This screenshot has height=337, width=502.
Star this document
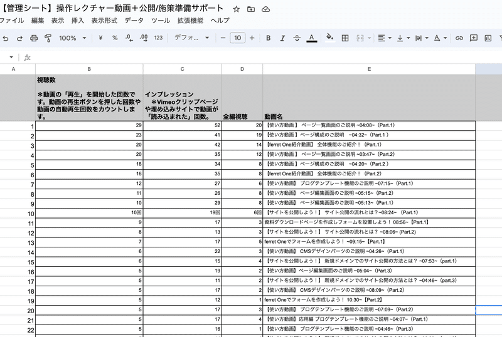[x=237, y=9]
